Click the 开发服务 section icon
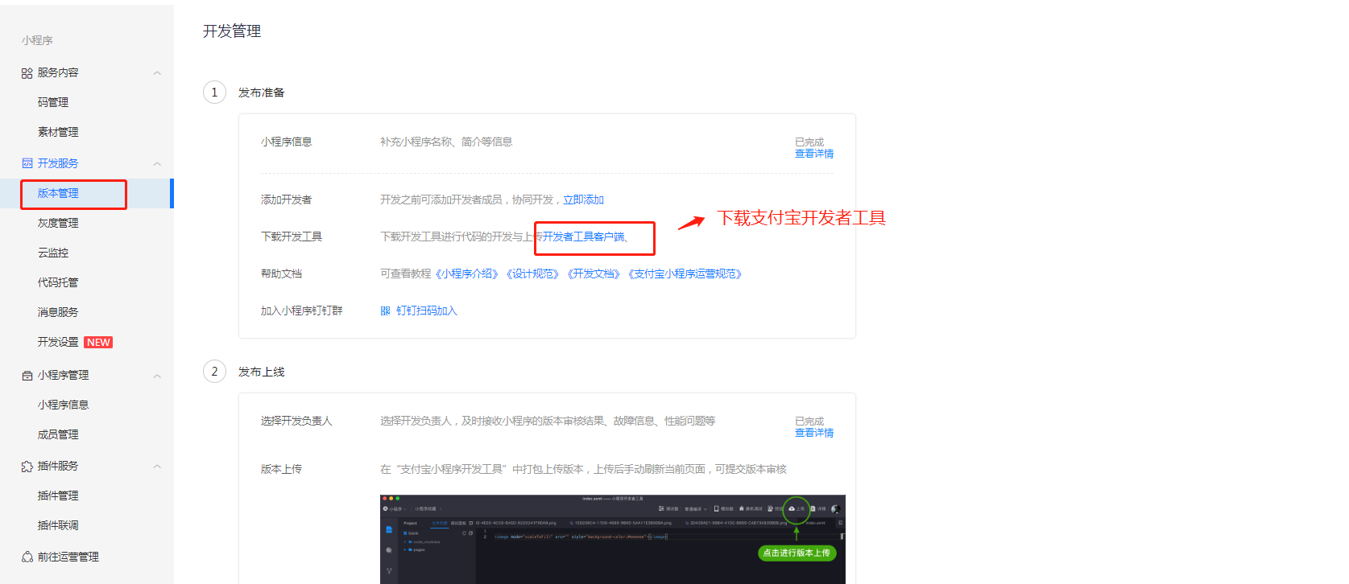 coord(27,163)
